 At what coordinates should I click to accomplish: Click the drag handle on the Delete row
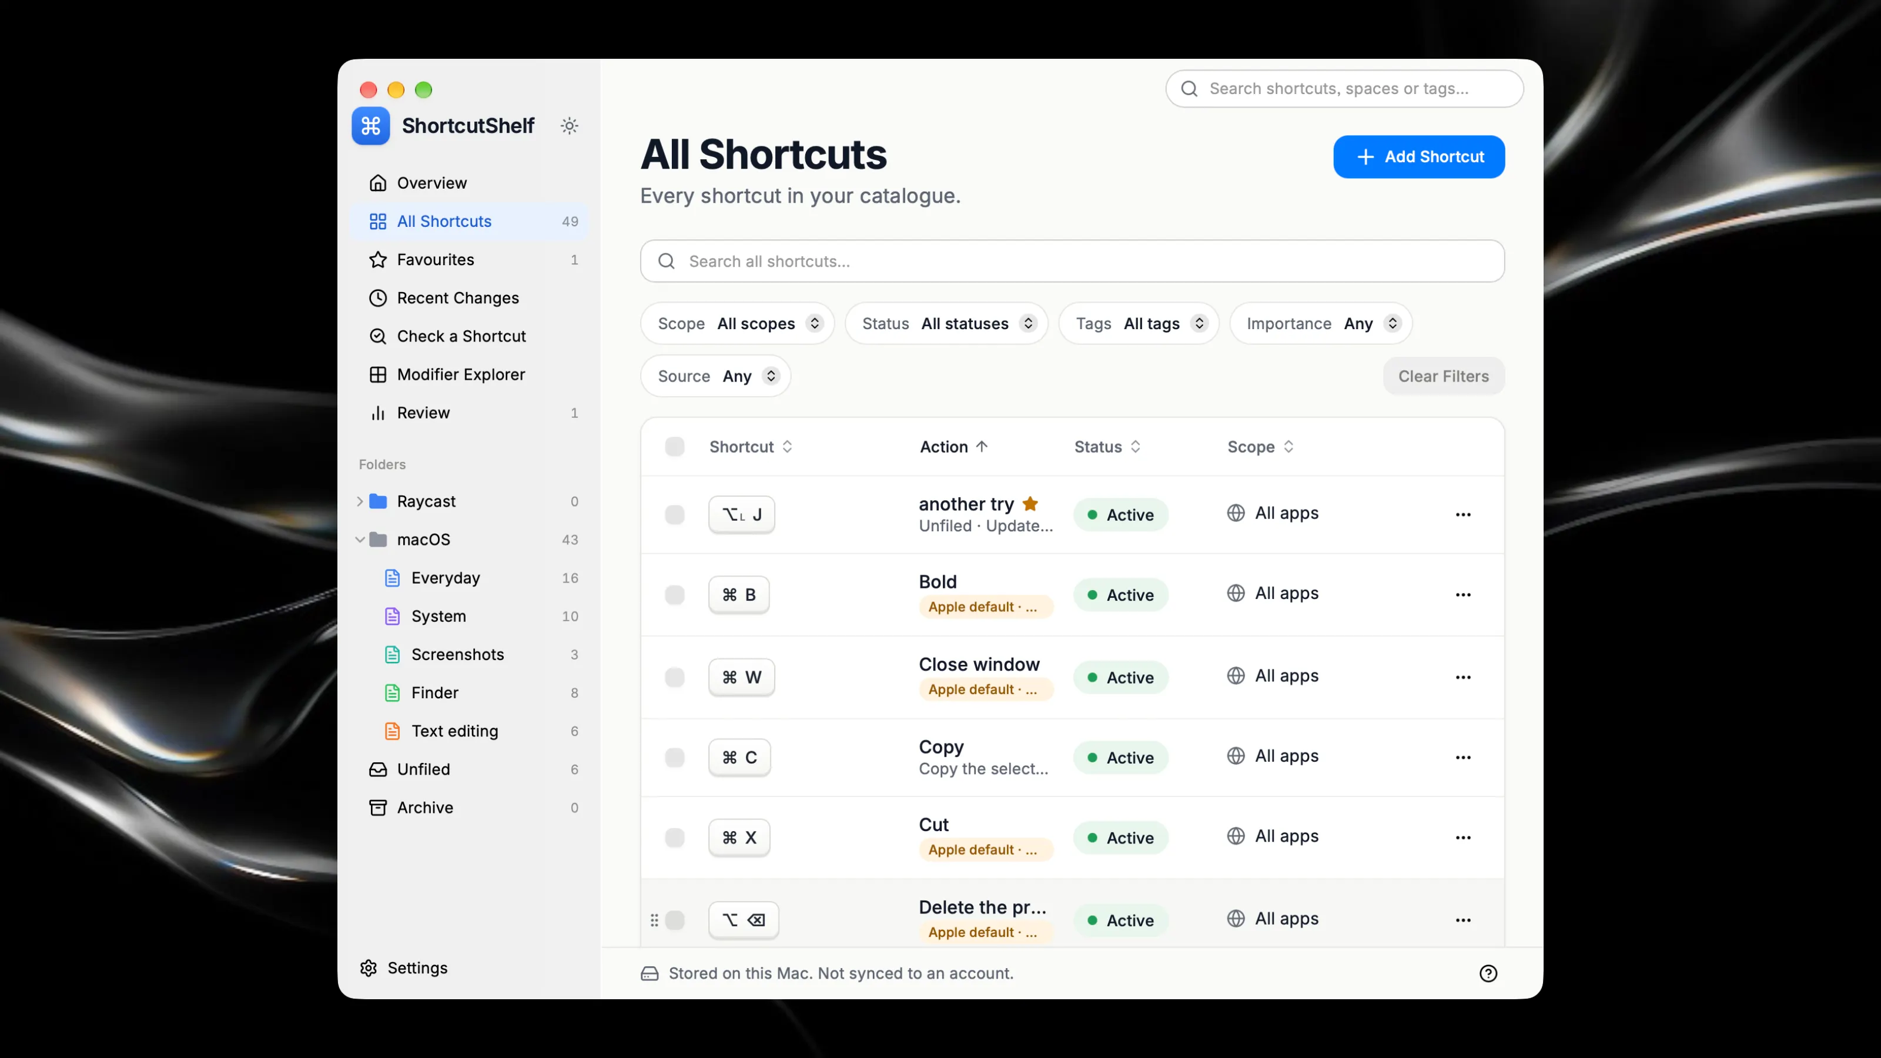(654, 920)
